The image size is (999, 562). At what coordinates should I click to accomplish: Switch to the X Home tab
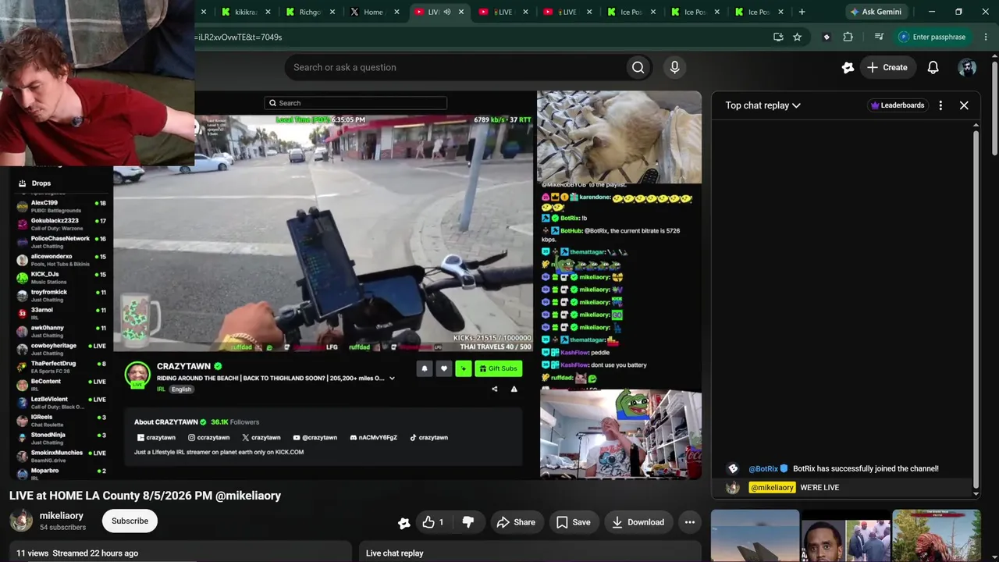[x=375, y=12]
